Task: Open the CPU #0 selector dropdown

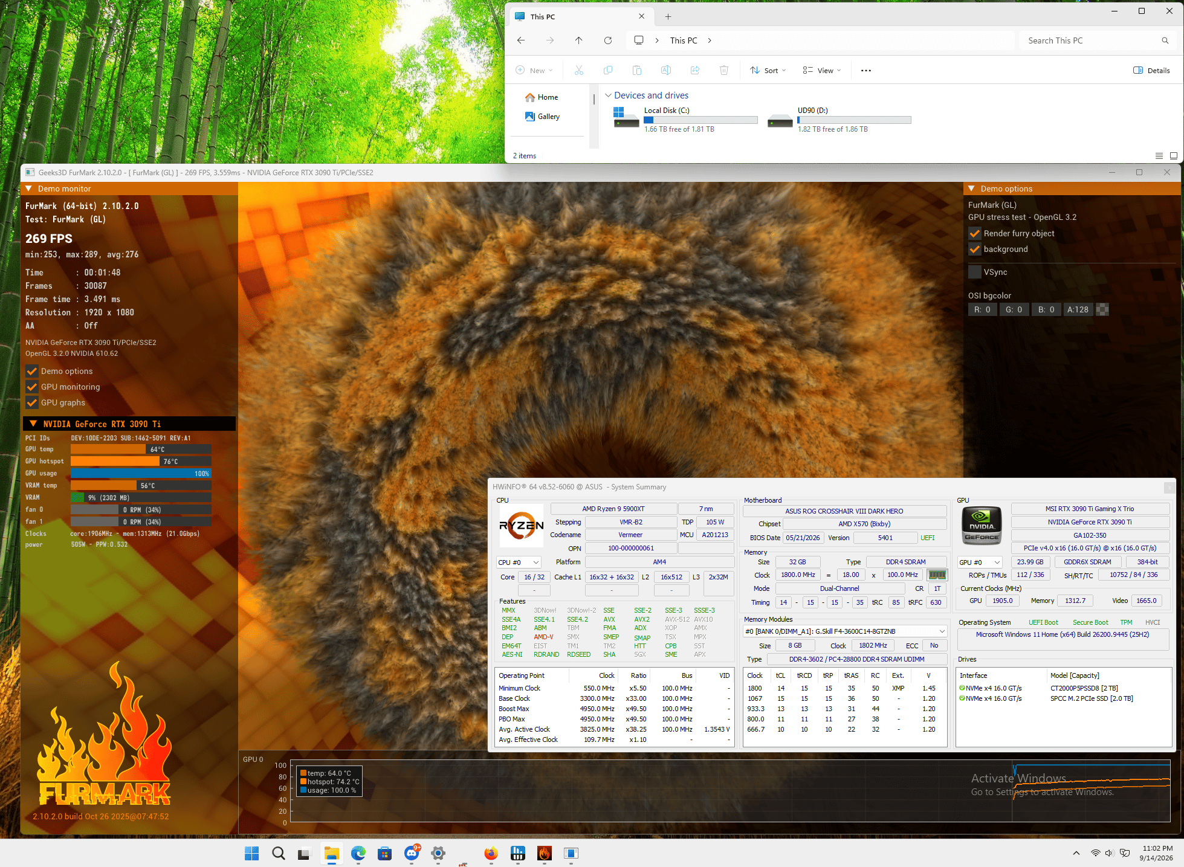Action: [519, 562]
